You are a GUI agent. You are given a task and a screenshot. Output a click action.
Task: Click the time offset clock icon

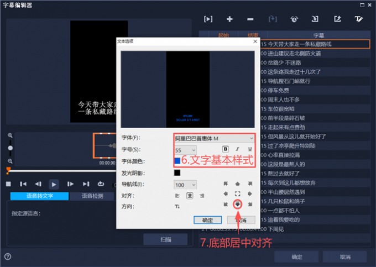click(x=294, y=19)
